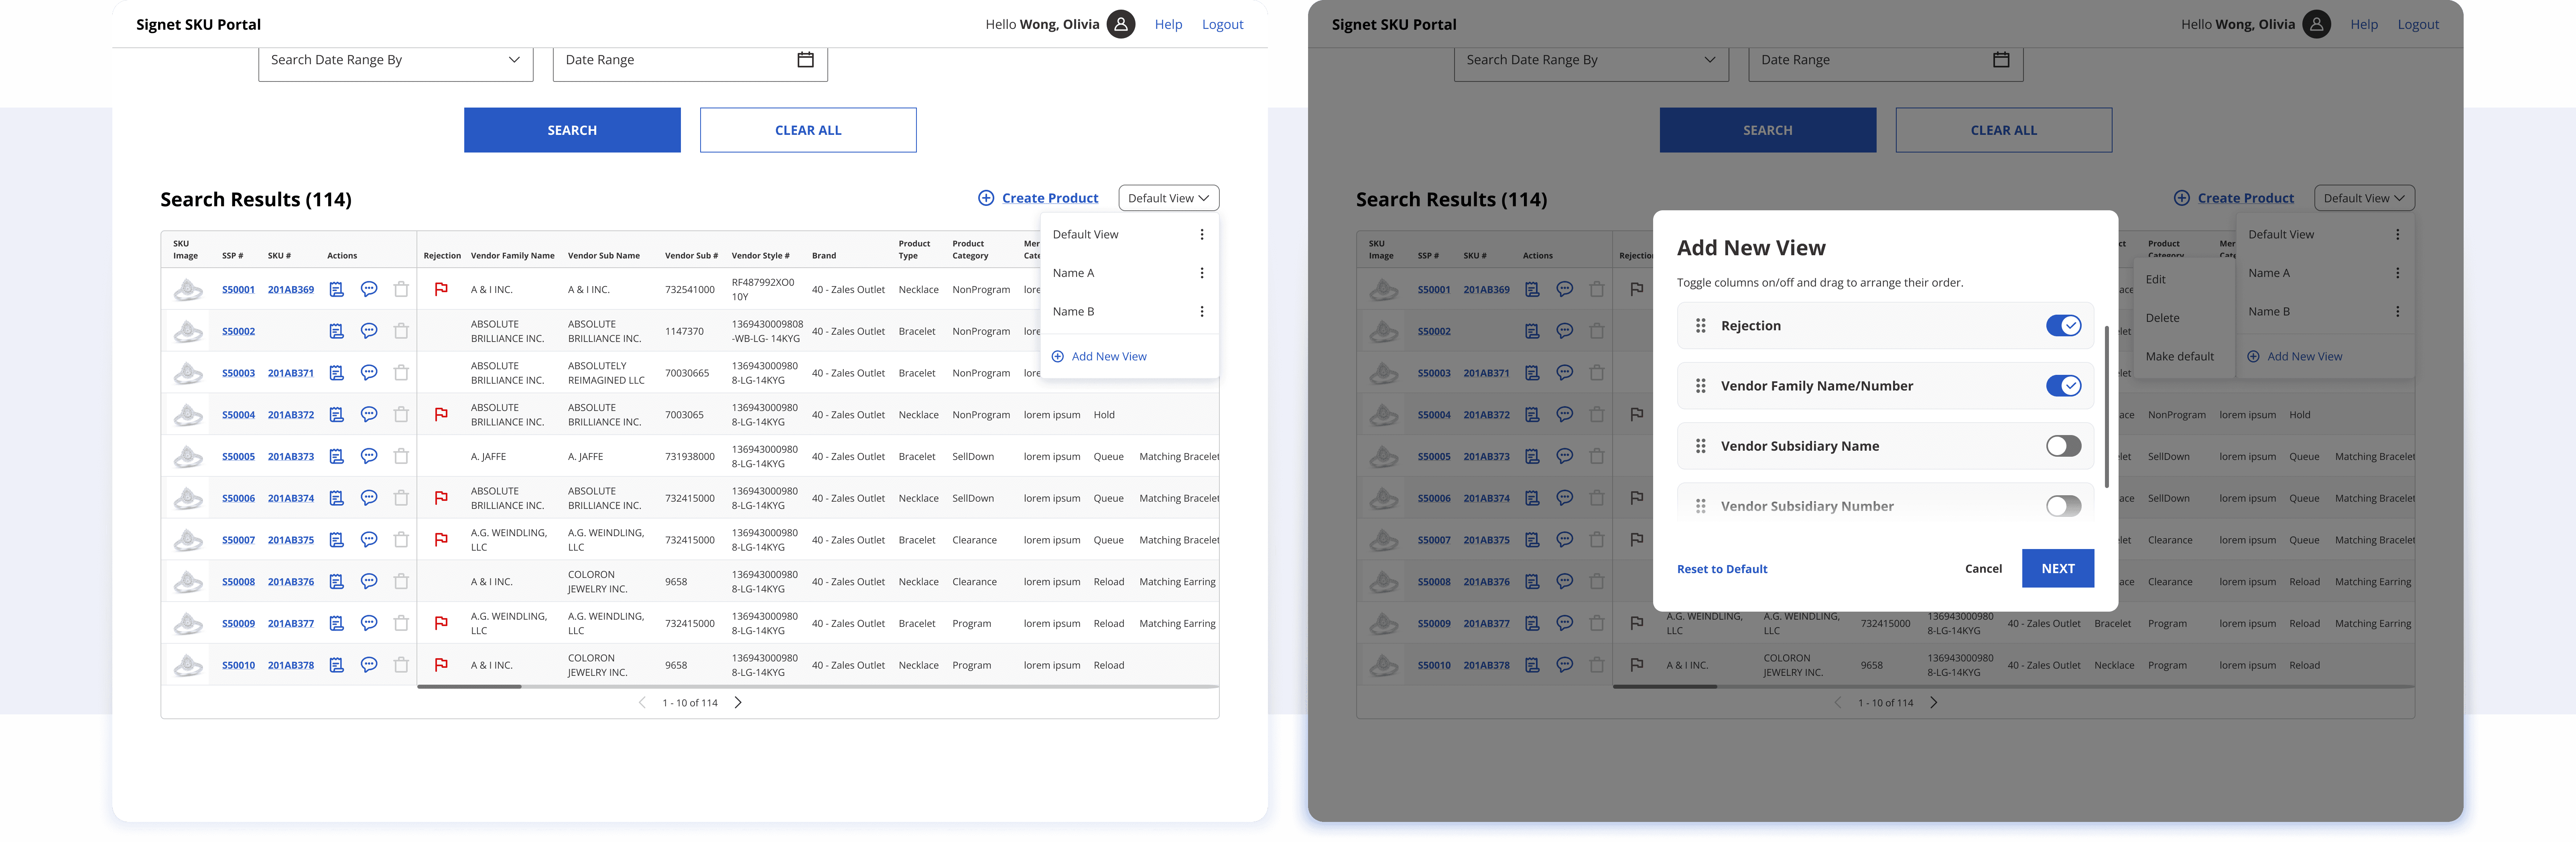Click the drag handle for Vendor Family Name/Number
This screenshot has height=842, width=2576.
(1700, 386)
